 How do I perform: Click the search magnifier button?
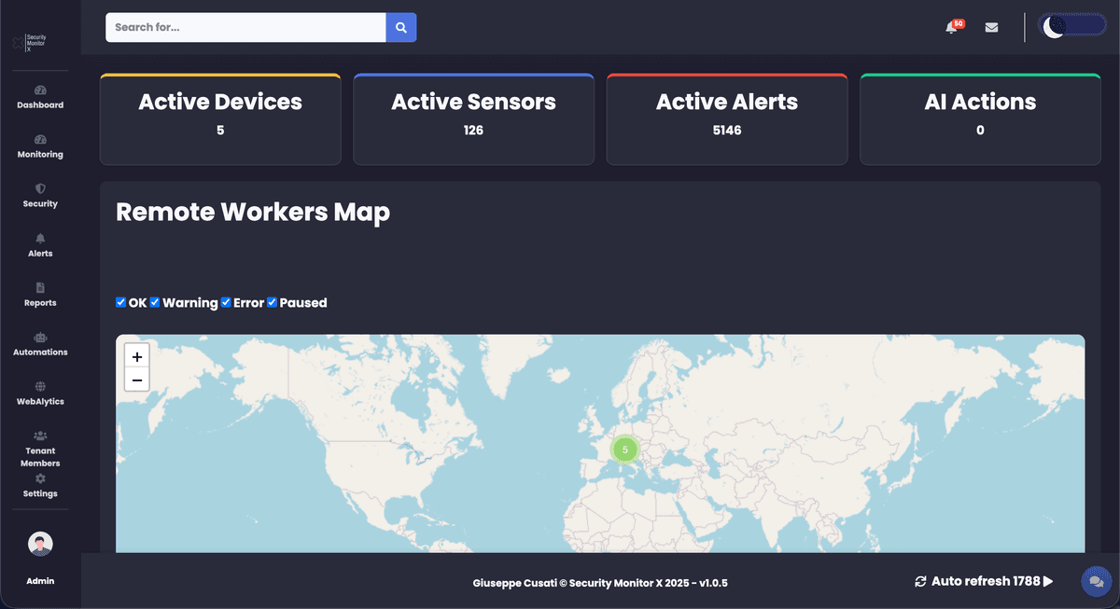click(x=400, y=28)
